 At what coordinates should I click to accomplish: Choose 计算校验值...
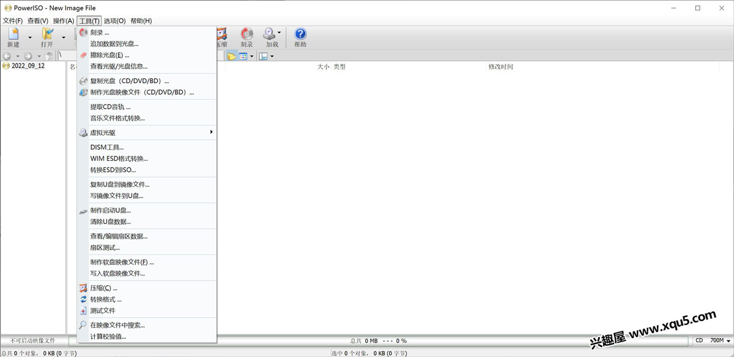point(147,336)
